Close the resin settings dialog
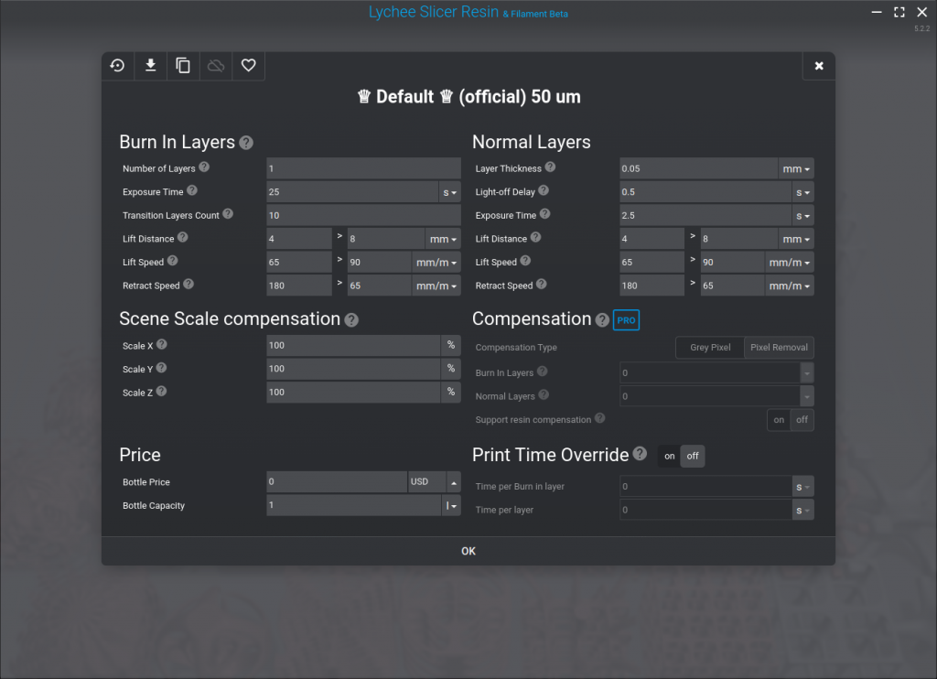The width and height of the screenshot is (937, 679). [x=819, y=66]
